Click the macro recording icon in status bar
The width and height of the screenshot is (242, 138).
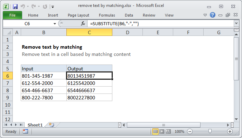[25, 131]
